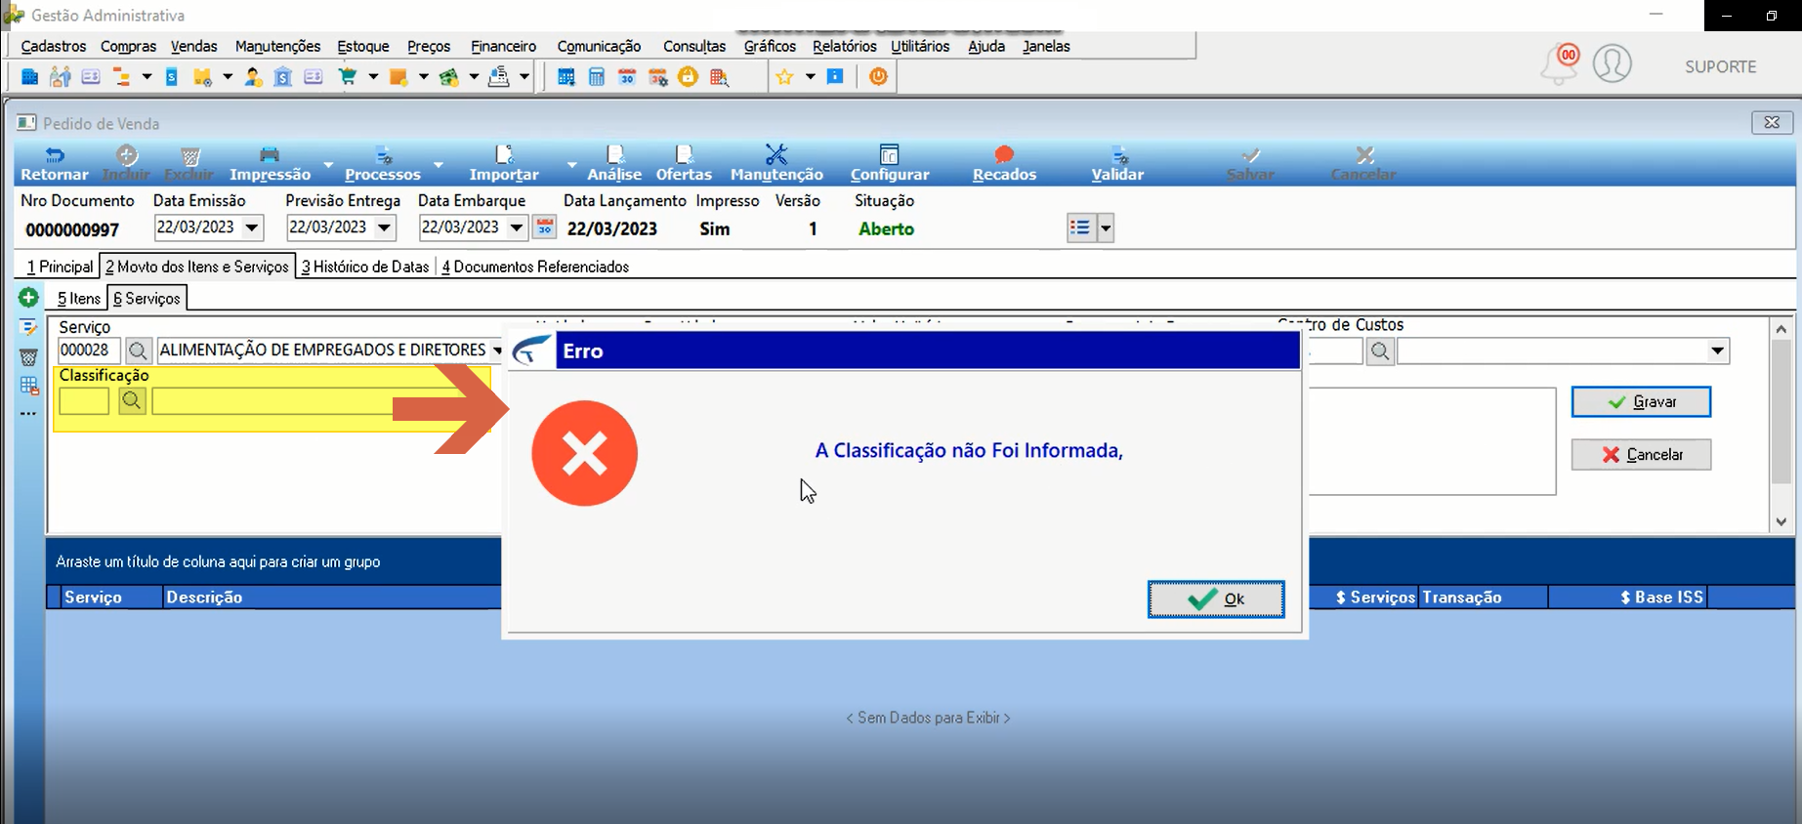This screenshot has width=1802, height=824.
Task: Click the blue info square icon
Action: point(835,76)
